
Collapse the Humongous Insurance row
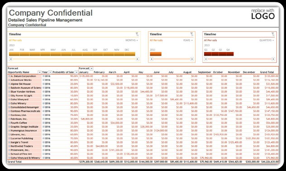coord(10,131)
